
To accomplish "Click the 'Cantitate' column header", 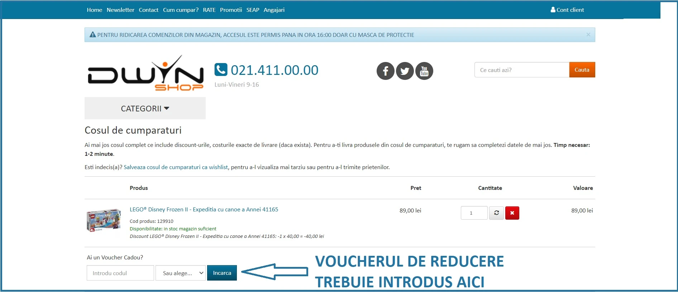I will coord(490,188).
